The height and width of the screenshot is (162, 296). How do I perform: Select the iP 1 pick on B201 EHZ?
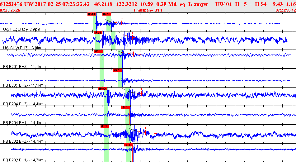(x=99, y=51)
